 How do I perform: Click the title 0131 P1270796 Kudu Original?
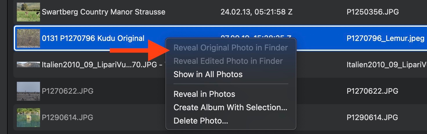click(x=93, y=38)
